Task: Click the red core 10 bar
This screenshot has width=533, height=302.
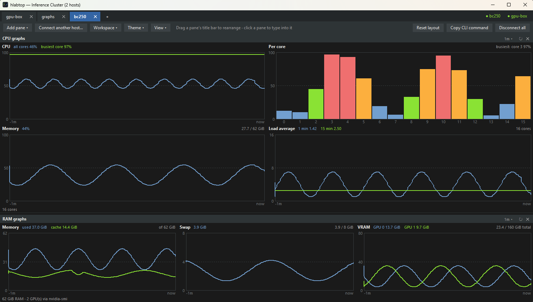Action: (x=443, y=87)
